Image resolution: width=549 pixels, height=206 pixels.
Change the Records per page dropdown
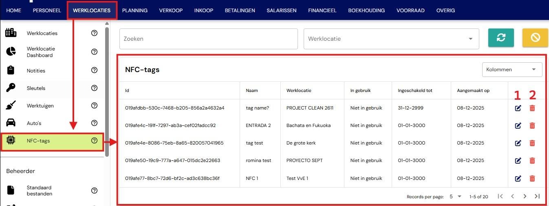455,197
